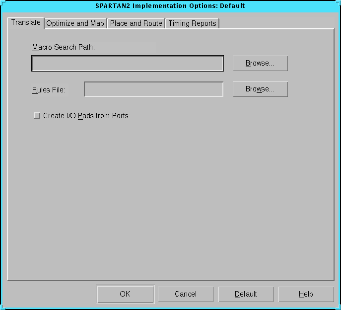Click empty area of the Translate panel
This screenshot has height=310, width=341.
pyautogui.click(x=169, y=199)
